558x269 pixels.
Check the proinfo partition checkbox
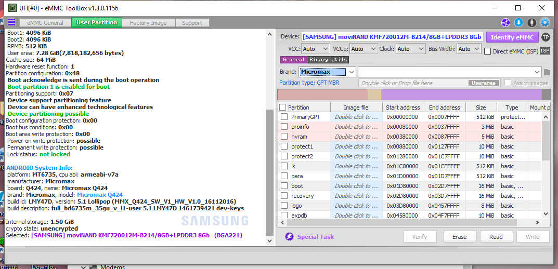pyautogui.click(x=284, y=127)
